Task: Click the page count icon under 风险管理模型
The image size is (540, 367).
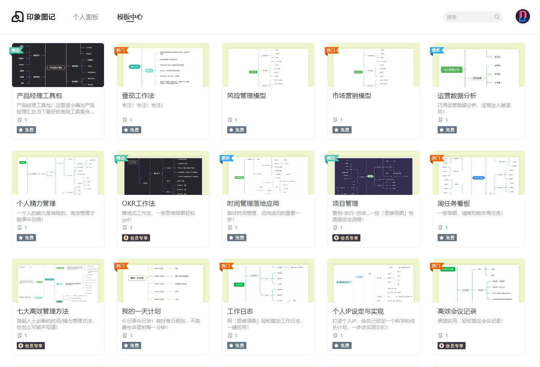Action: pos(230,120)
